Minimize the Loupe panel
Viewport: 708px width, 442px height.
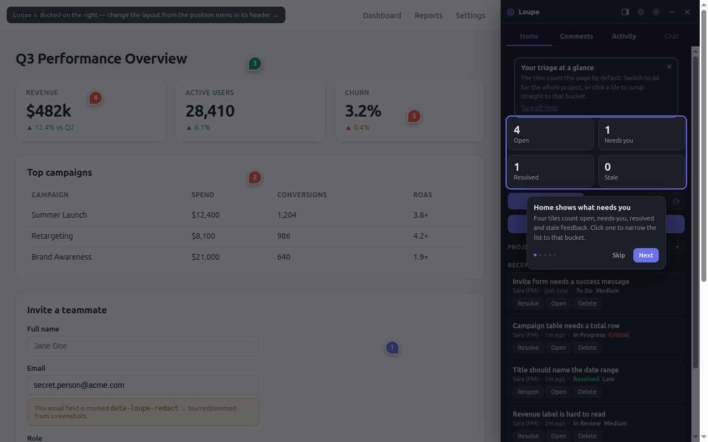click(671, 12)
